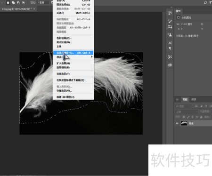Close the ting.jpg document tab
212x176 pixels.
(34, 9)
